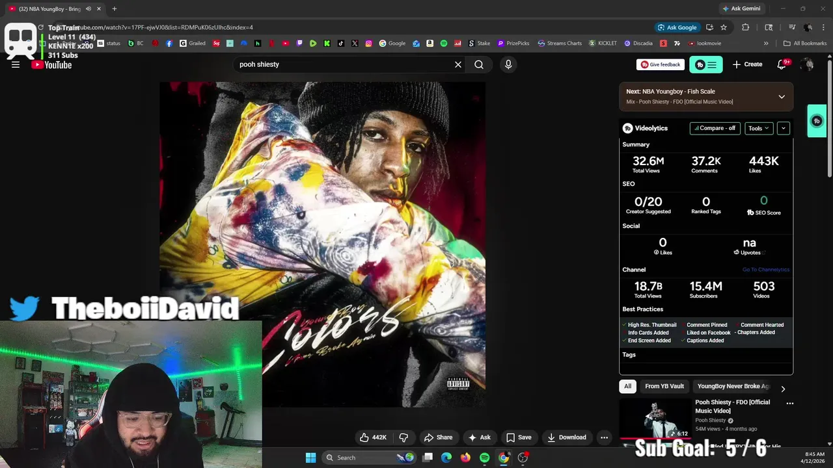Image resolution: width=833 pixels, height=468 pixels.
Task: Click the Windows Start button
Action: tap(310, 458)
